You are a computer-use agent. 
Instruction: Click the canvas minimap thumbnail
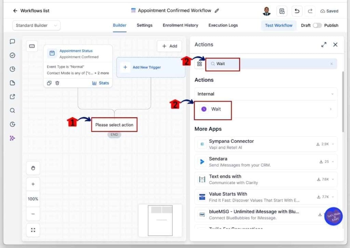[160, 221]
